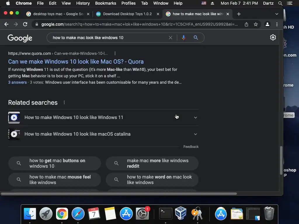Reload the current page
The height and width of the screenshot is (224, 299).
tap(25, 24)
